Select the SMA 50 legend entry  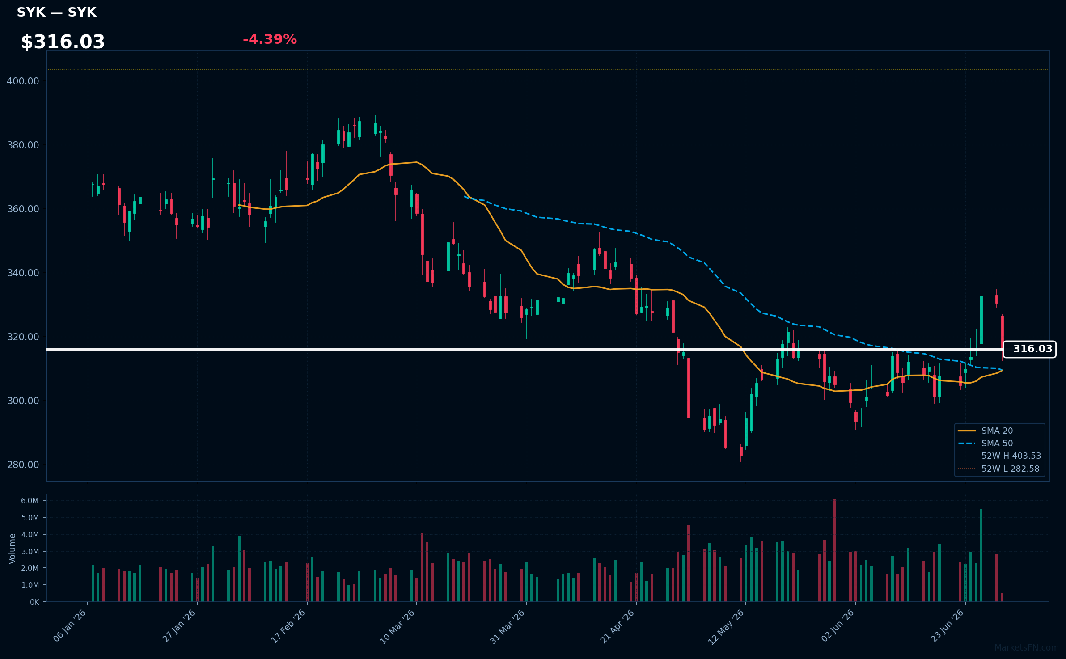coord(986,443)
